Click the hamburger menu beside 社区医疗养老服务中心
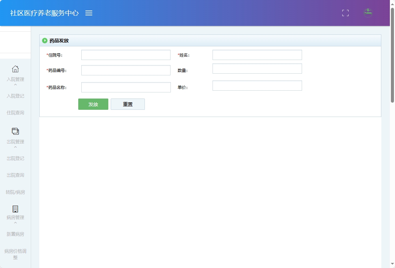 [89, 13]
